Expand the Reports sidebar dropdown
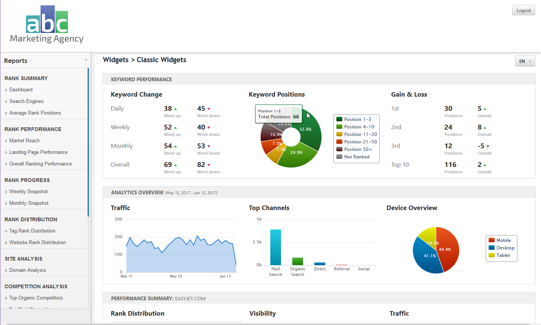Image resolution: width=541 pixels, height=325 pixels. tap(86, 60)
